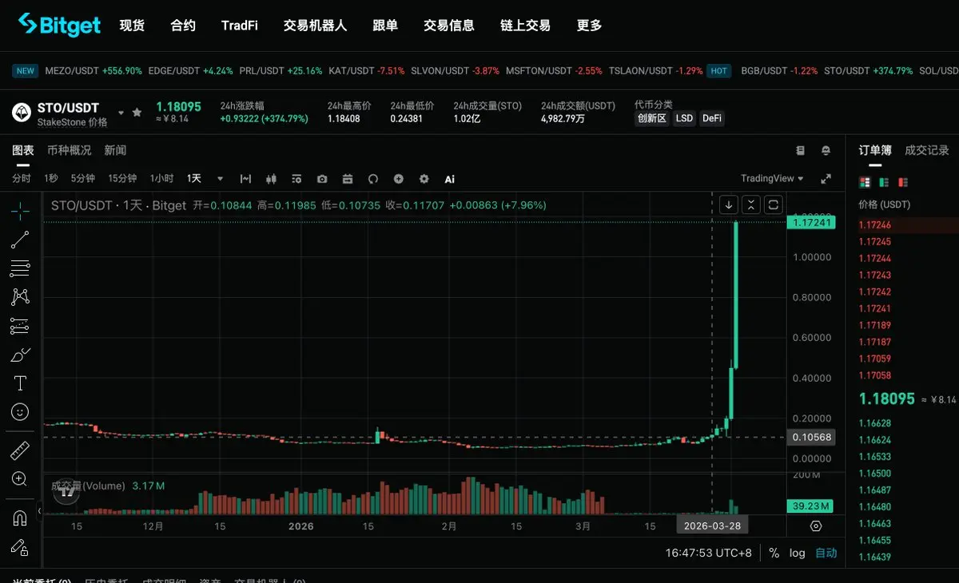Screen dimensions: 959x583
Task: Click bid price 1.16628 in order book
Action: (875, 423)
